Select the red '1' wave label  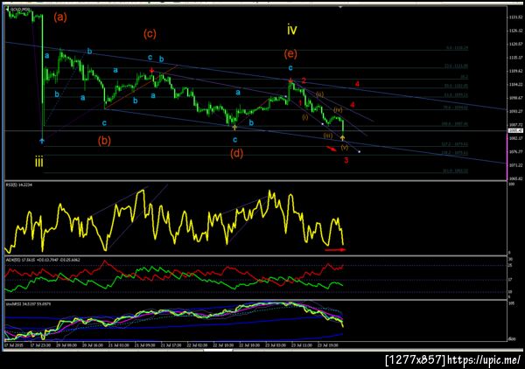pyautogui.click(x=300, y=103)
